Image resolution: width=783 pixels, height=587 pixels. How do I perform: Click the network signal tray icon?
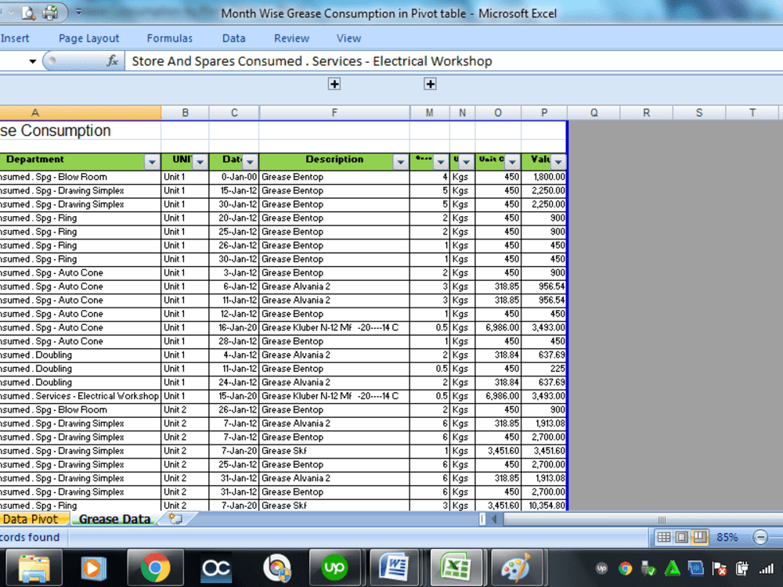point(766,568)
